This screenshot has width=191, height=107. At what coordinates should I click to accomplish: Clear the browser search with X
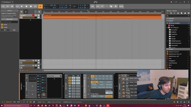point(188,16)
